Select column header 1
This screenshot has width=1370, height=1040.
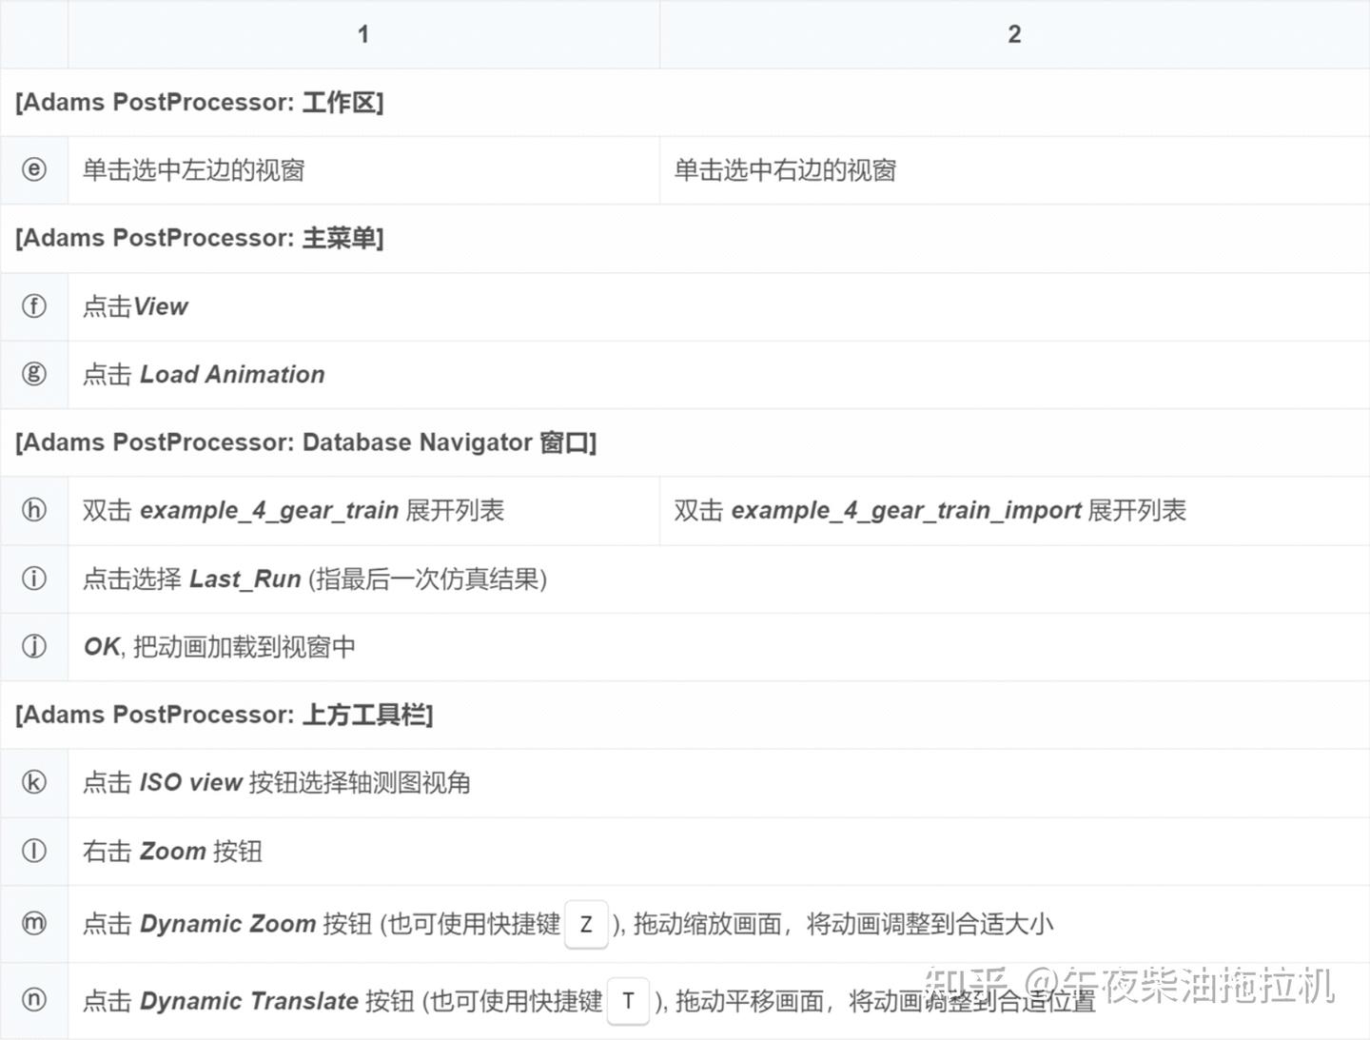pyautogui.click(x=363, y=33)
